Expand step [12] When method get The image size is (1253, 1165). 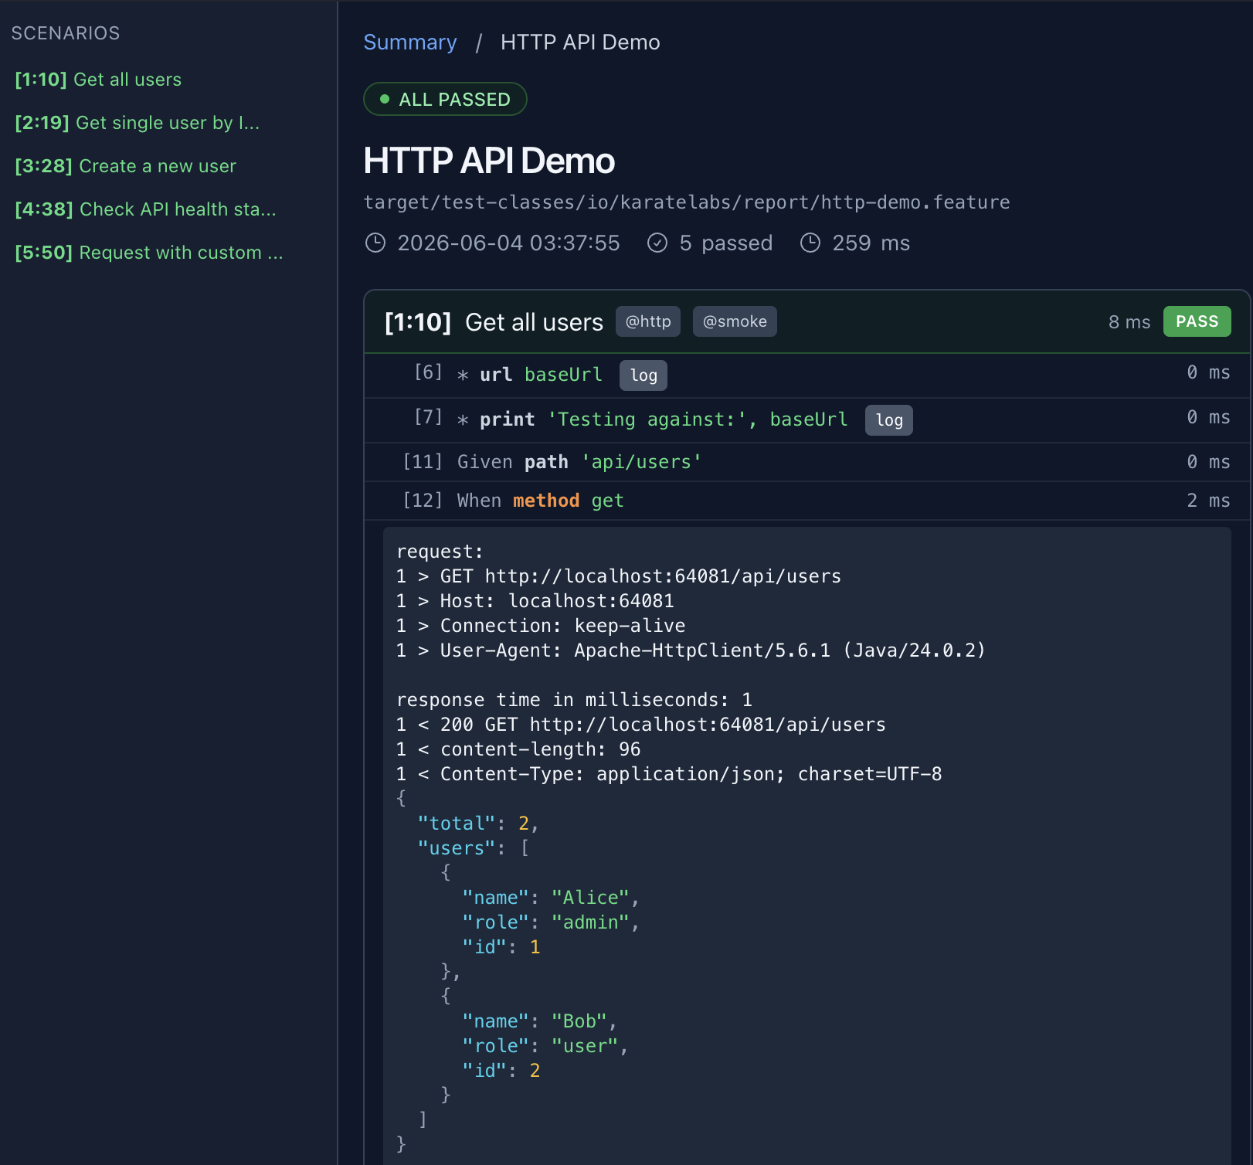[x=806, y=501]
